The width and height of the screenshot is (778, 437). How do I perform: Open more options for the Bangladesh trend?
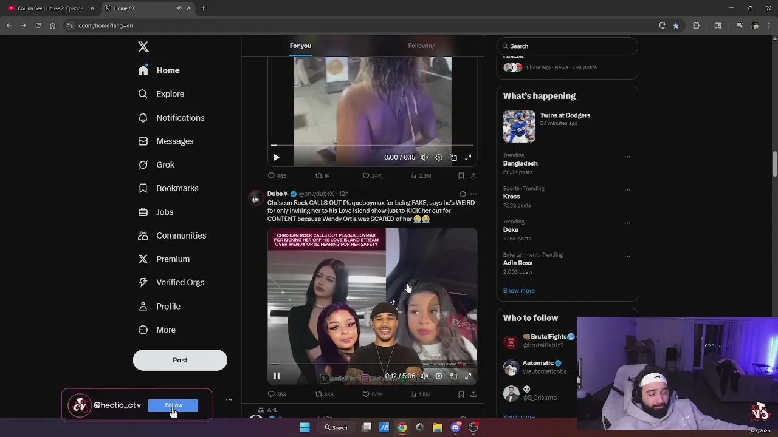(x=627, y=157)
